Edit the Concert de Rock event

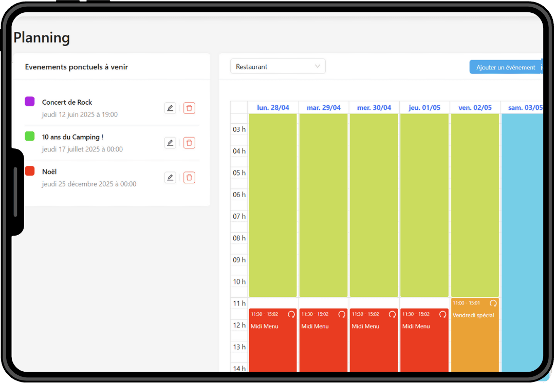pos(170,108)
